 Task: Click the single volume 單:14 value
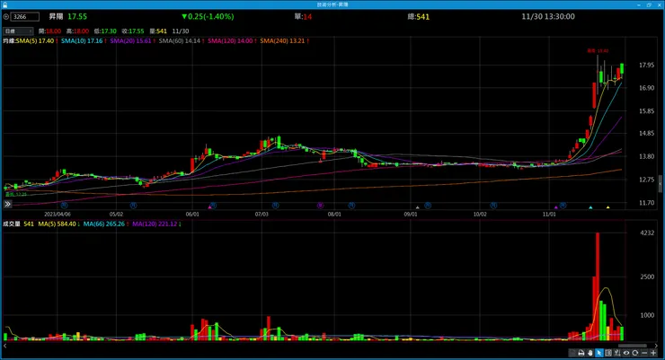tap(303, 16)
